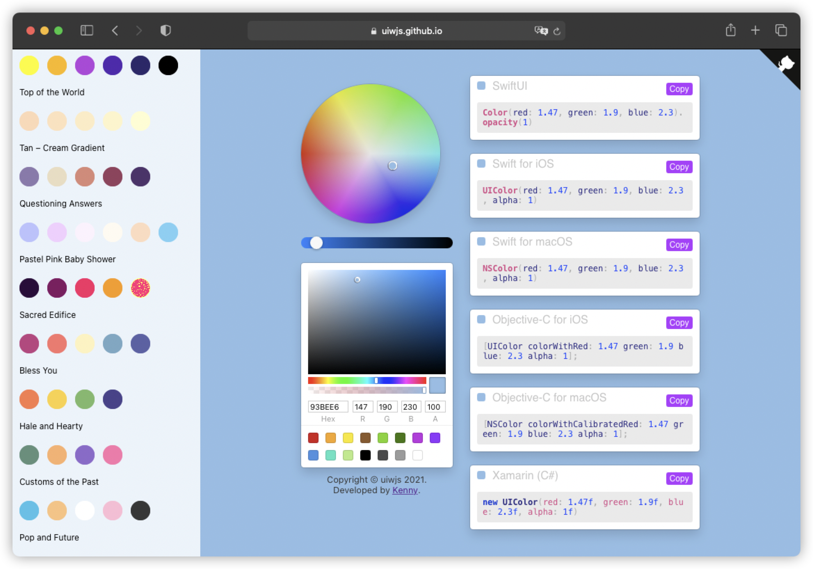Copy the Objective-C for iOS code

pos(679,322)
